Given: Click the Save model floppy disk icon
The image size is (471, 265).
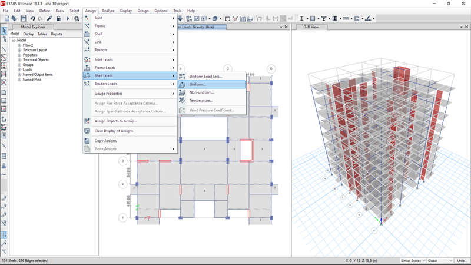Looking at the screenshot, I should pyautogui.click(x=24, y=19).
